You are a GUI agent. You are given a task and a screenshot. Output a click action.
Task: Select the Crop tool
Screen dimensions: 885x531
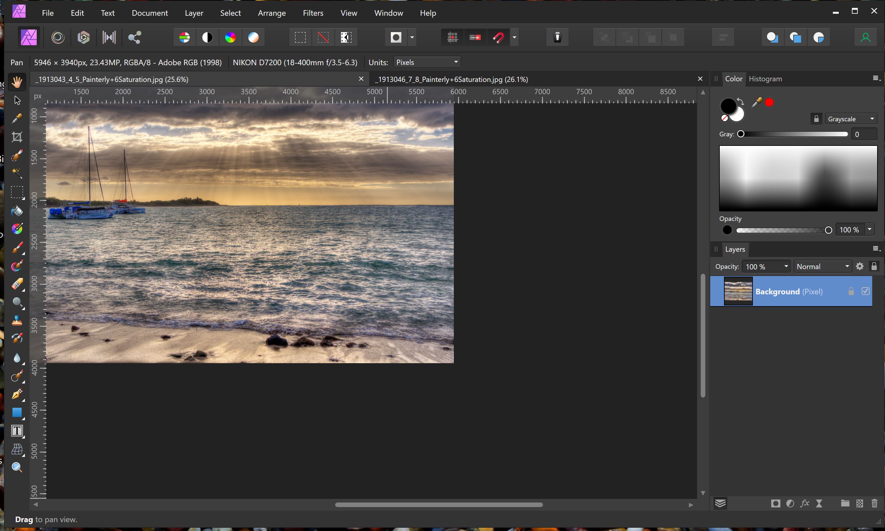(17, 137)
